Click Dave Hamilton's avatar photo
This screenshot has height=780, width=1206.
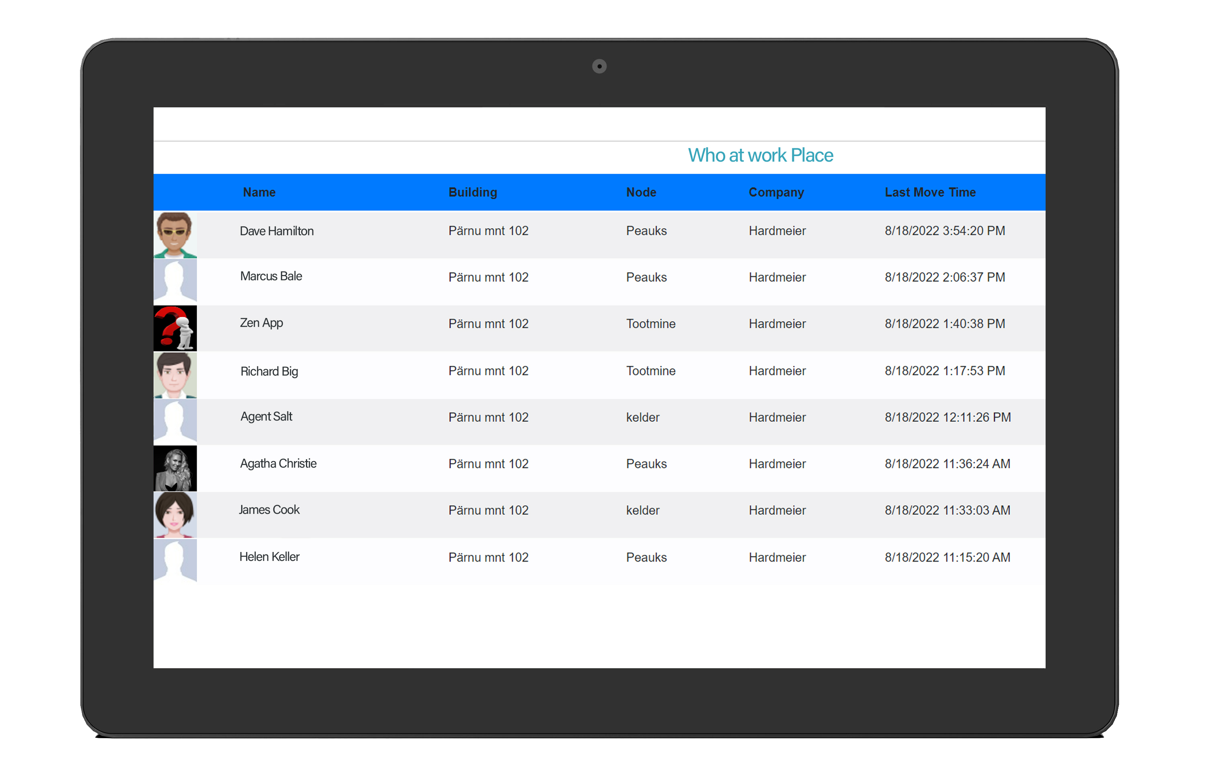175,234
